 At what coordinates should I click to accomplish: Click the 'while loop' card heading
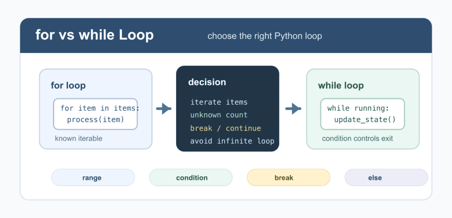tap(341, 85)
